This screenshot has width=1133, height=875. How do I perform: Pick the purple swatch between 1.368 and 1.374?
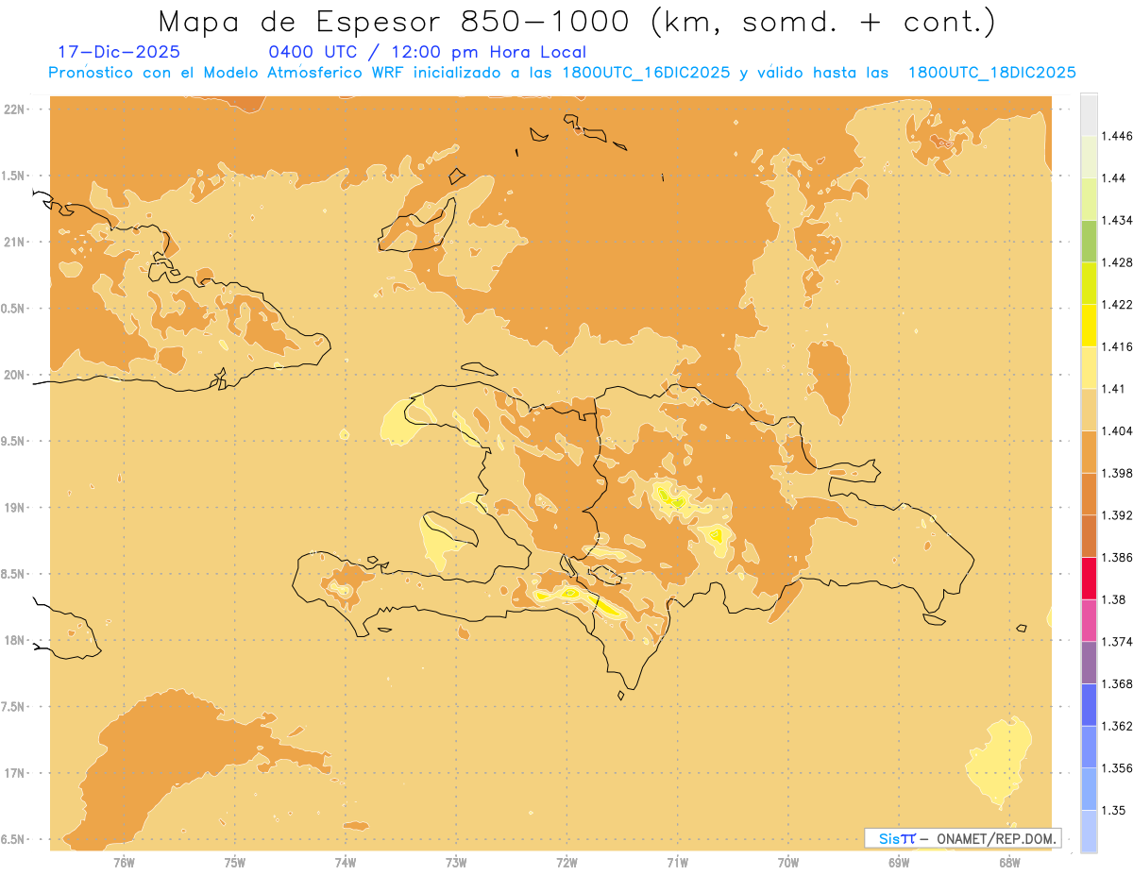point(1089,663)
